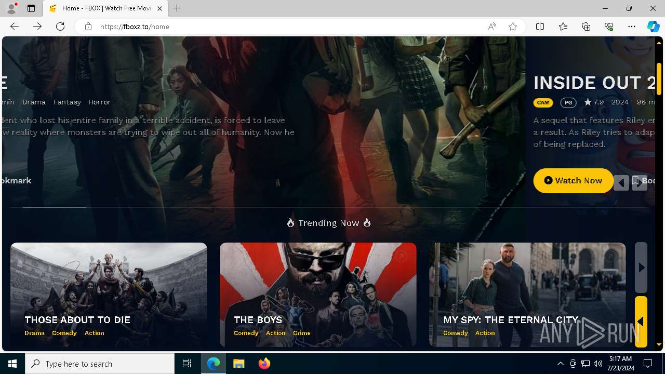665x374 pixels.
Task: Open Microsoft Edge from taskbar
Action: [214, 364]
